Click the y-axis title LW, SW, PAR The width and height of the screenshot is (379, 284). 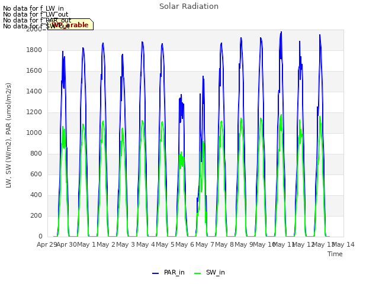click(8, 135)
